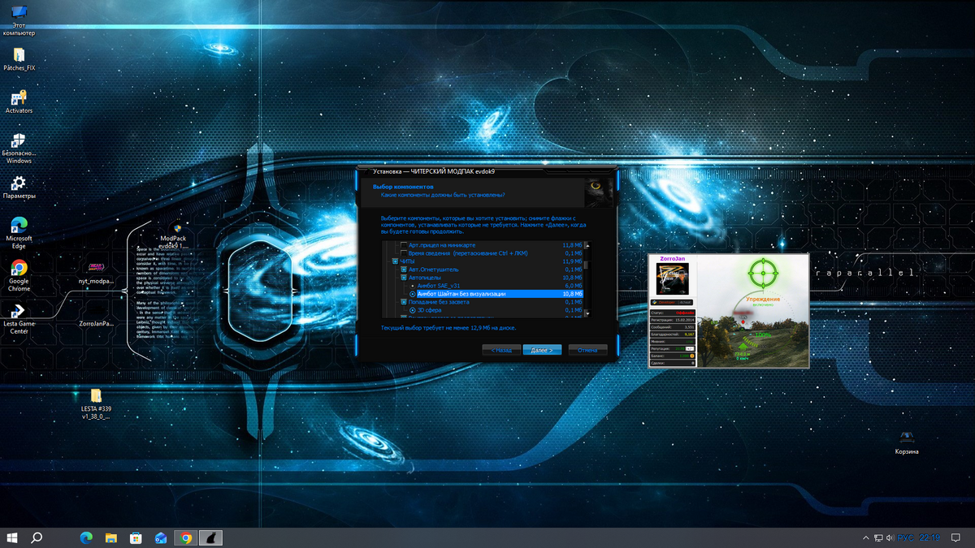The image size is (975, 548).
Task: Tick the Время сведения checkbox
Action: coord(404,253)
